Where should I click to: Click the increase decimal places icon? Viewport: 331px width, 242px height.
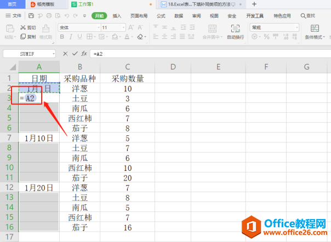tap(286, 37)
